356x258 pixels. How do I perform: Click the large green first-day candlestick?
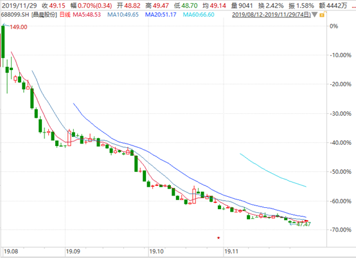3,42
